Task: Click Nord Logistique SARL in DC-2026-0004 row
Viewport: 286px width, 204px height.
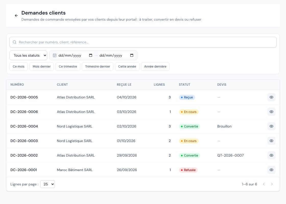Action: point(74,126)
